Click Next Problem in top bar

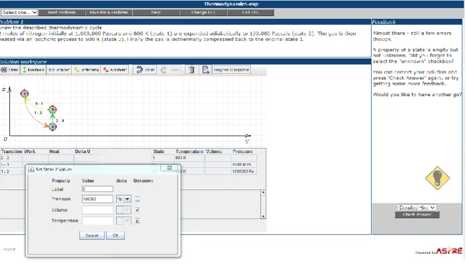tap(62, 13)
